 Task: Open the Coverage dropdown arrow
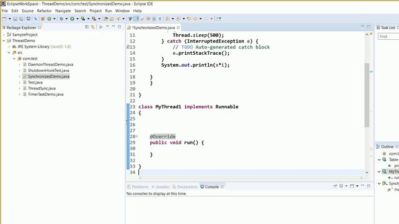pos(89,19)
